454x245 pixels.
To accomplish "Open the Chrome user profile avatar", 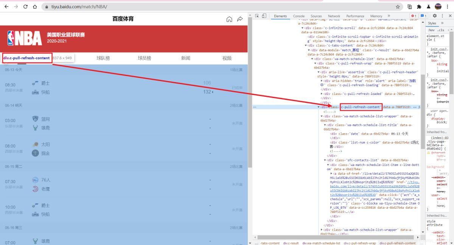I will coord(438,6).
